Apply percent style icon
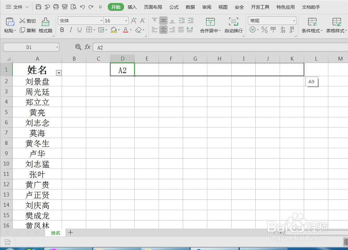The width and height of the screenshot is (348, 250). pyautogui.click(x=264, y=30)
